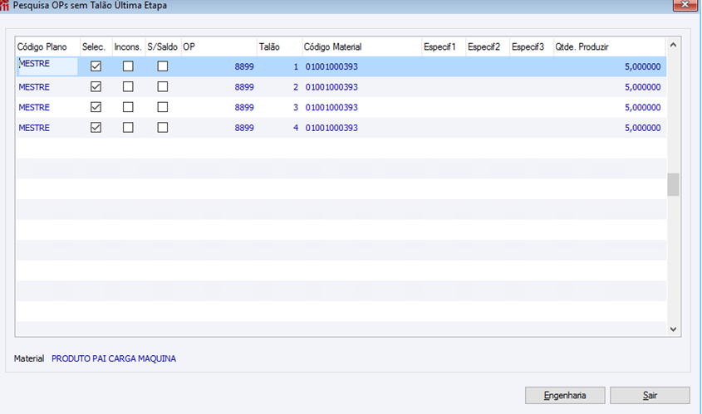This screenshot has width=702, height=414.
Task: Uncheck Selec. checkbox for Talão 4
Action: click(x=96, y=128)
